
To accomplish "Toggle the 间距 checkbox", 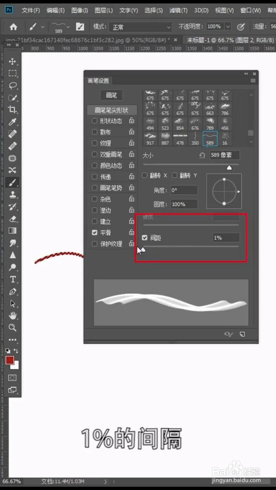I will 145,238.
